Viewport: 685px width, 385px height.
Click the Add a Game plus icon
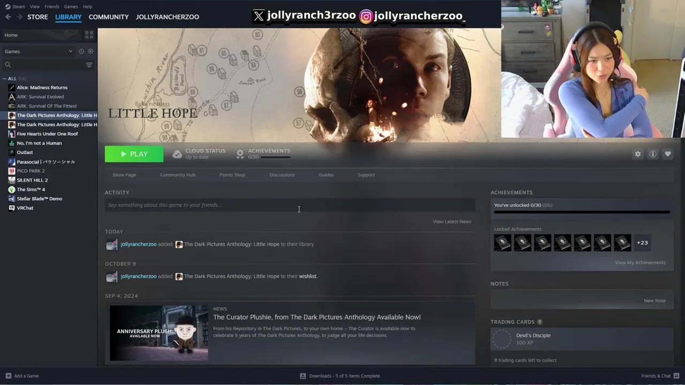coord(8,376)
